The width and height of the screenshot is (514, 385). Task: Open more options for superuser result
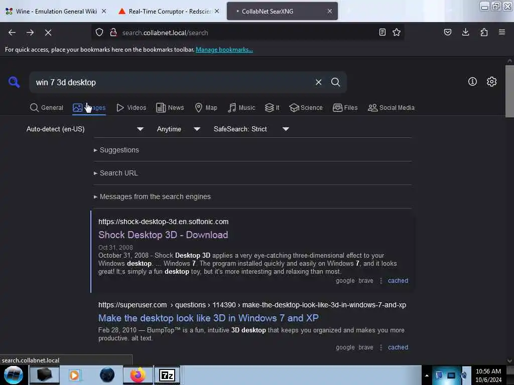pos(381,347)
